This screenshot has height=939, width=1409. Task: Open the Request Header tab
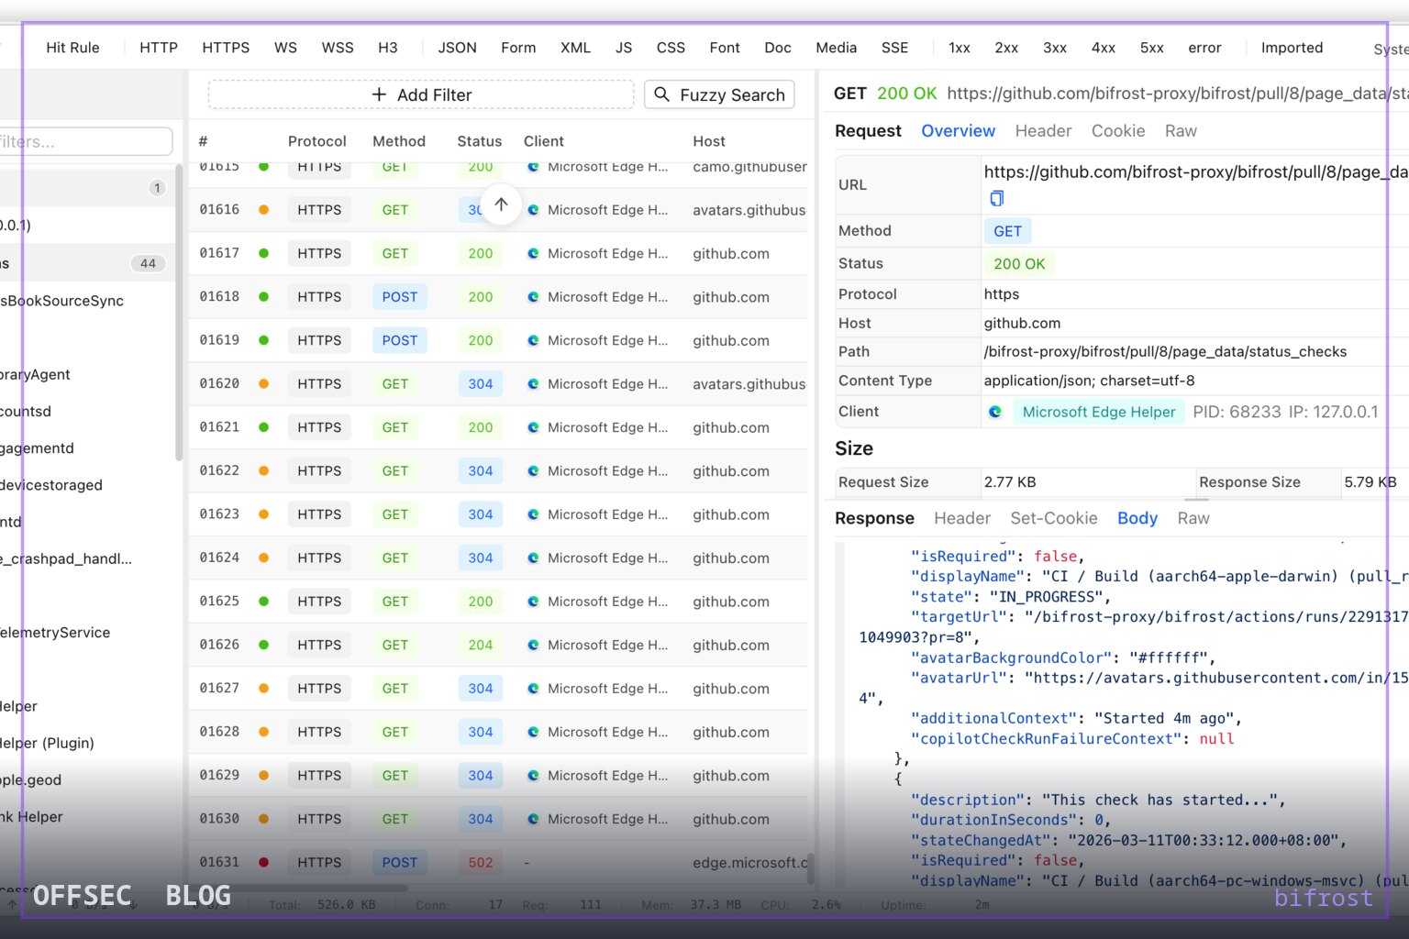(1043, 131)
